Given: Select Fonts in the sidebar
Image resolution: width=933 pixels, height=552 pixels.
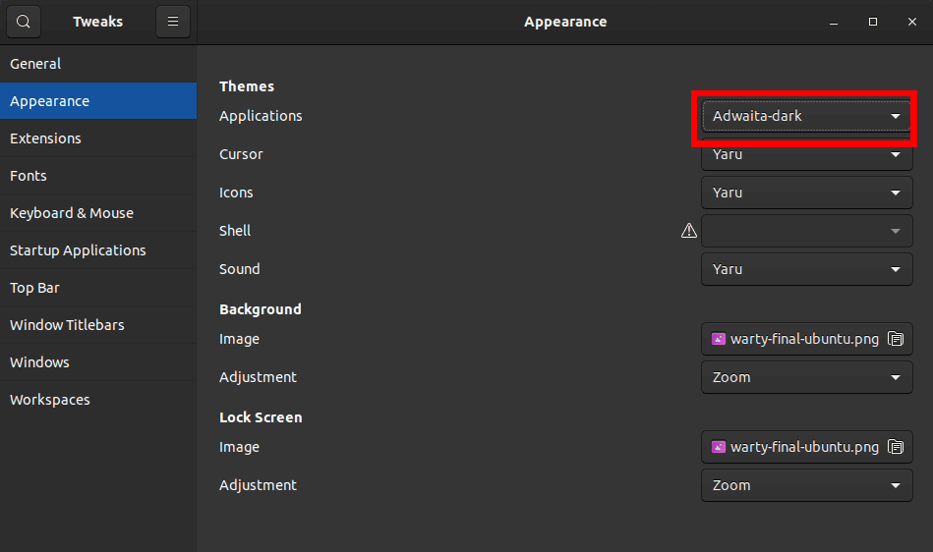Looking at the screenshot, I should point(29,176).
